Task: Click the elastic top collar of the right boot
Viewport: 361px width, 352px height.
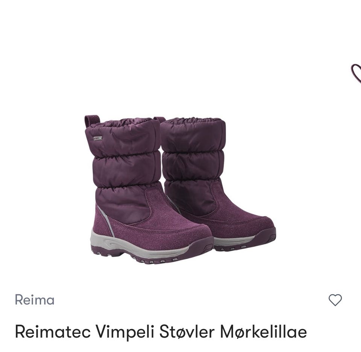Action: 193,122
